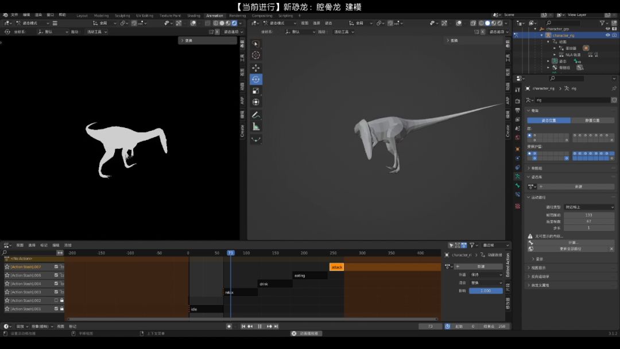
Task: Pause the animation playback
Action: [x=259, y=326]
